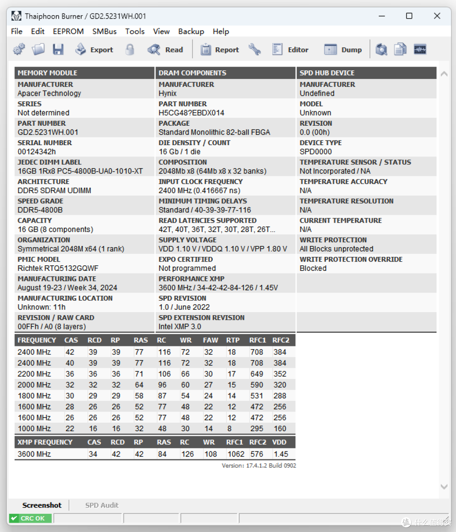
Task: Click the Export toolbar button
Action: tap(94, 49)
